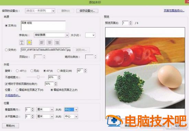Open the 外观选项(P)... link
This screenshot has height=131, width=189.
coord(13,96)
